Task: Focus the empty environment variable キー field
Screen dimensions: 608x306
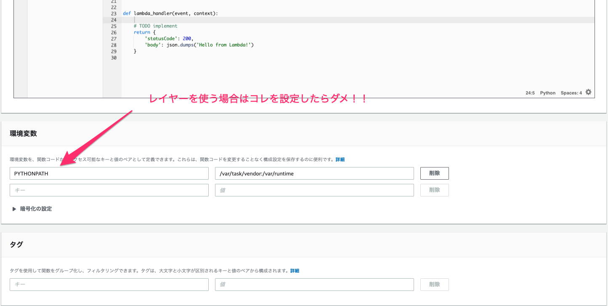Action: pyautogui.click(x=109, y=190)
